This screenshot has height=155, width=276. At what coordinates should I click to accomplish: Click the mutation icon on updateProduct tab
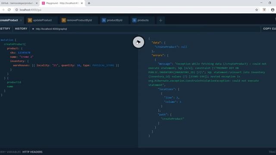point(30,20)
